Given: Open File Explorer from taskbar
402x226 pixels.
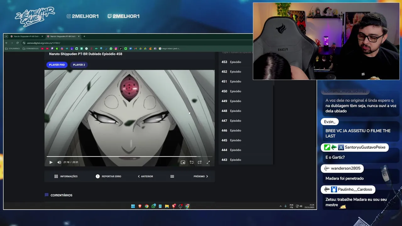Looking at the screenshot, I should 167,206.
